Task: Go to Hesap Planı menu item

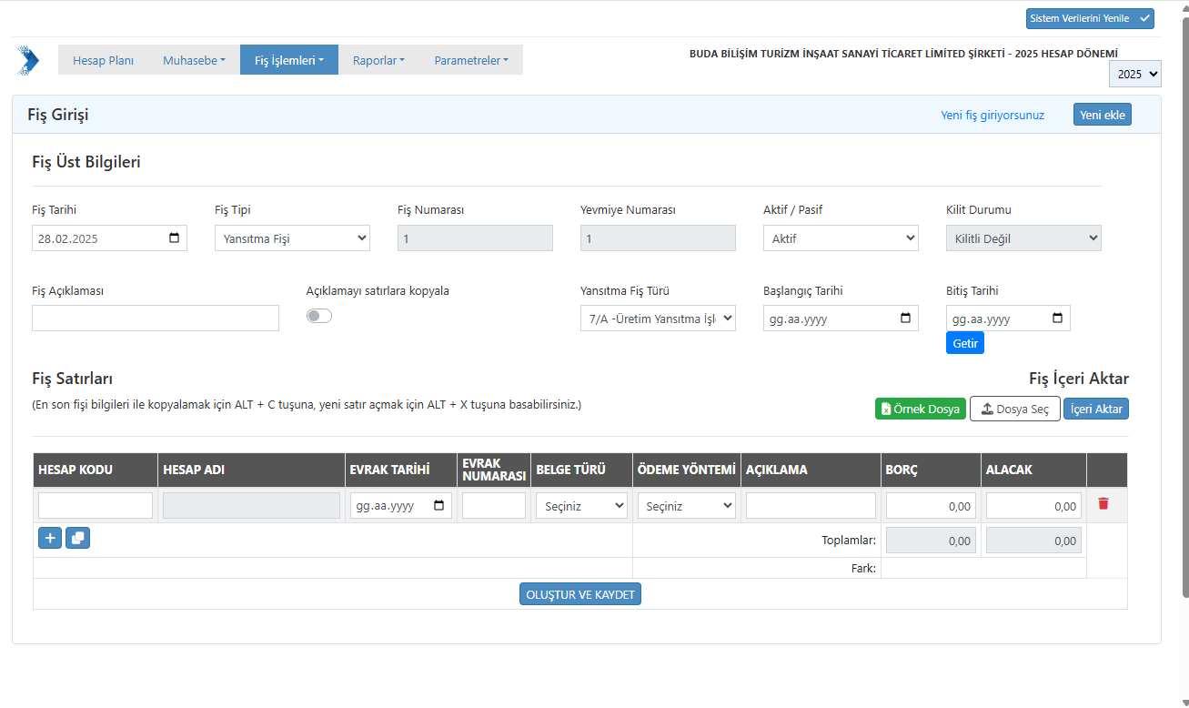Action: [x=103, y=60]
